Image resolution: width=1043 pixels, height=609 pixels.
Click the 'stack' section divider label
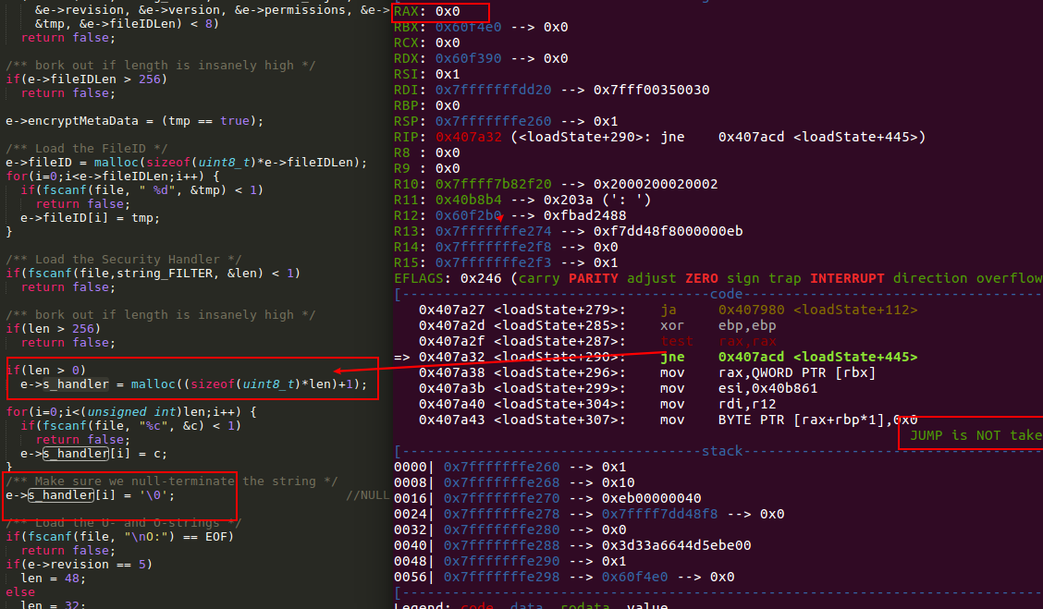click(x=722, y=451)
